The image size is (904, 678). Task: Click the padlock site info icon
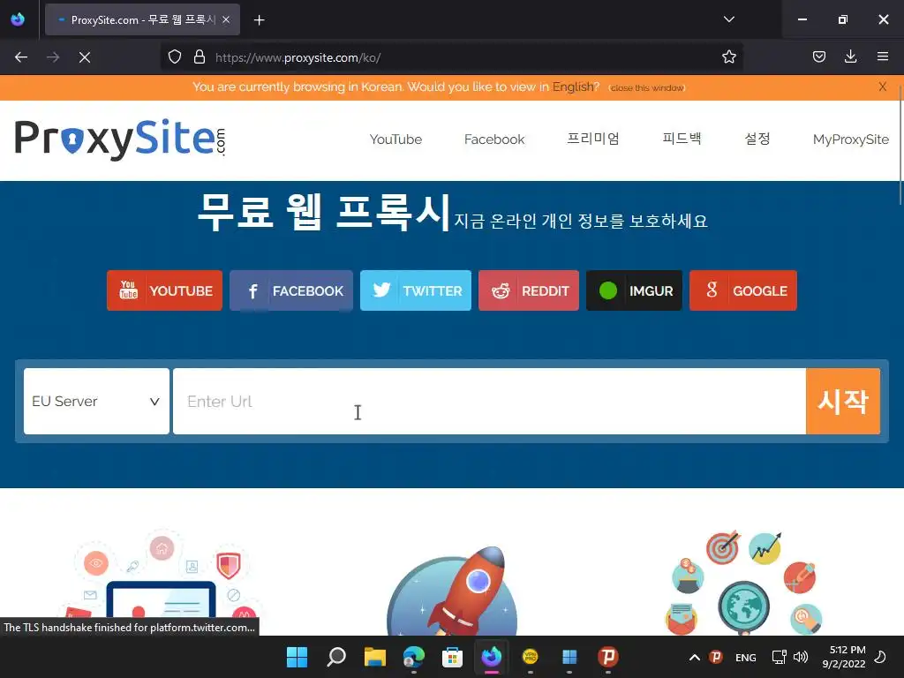point(200,56)
